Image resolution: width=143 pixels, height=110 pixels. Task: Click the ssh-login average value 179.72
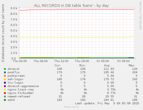pos(109,79)
